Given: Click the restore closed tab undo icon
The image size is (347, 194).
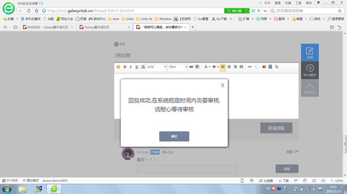Looking at the screenshot, I should point(339,27).
